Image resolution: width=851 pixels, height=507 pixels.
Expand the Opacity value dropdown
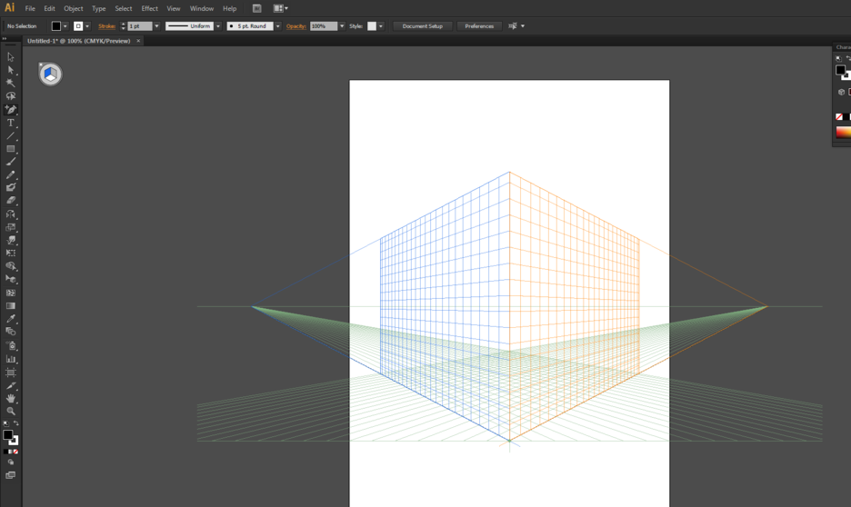click(342, 26)
